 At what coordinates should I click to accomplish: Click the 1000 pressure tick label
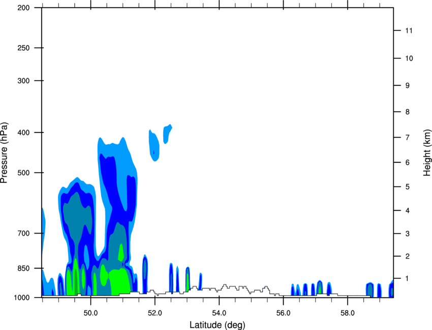click(x=22, y=298)
